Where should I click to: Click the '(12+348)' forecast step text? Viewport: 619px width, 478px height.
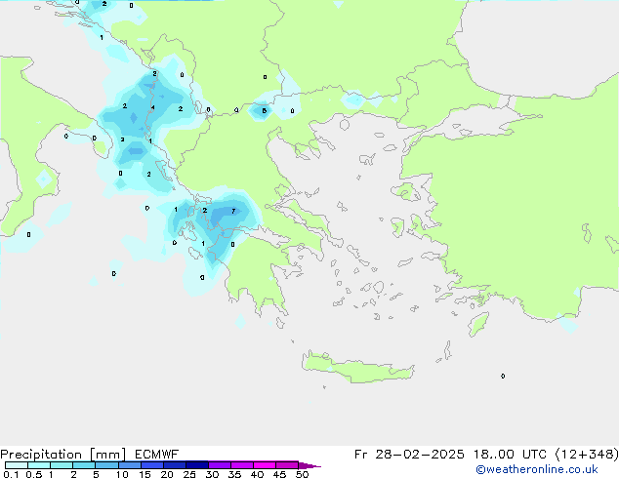click(x=587, y=455)
